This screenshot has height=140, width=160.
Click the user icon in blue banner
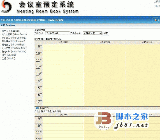click(156, 20)
